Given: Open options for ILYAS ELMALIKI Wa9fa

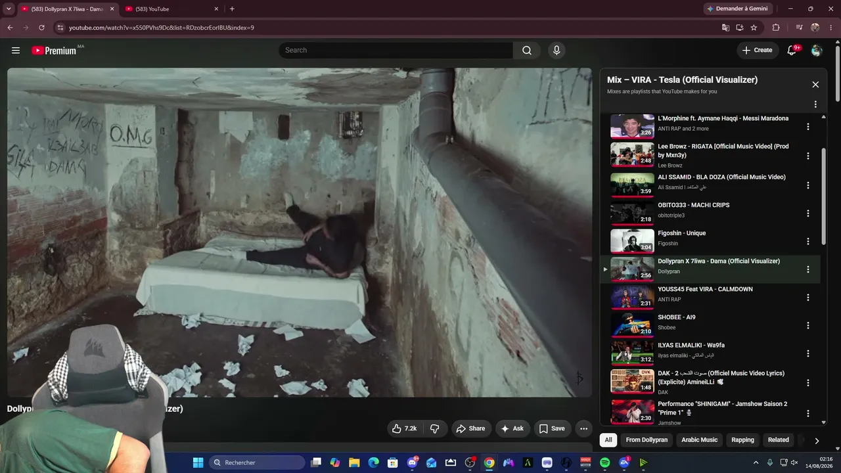Looking at the screenshot, I should (x=808, y=353).
